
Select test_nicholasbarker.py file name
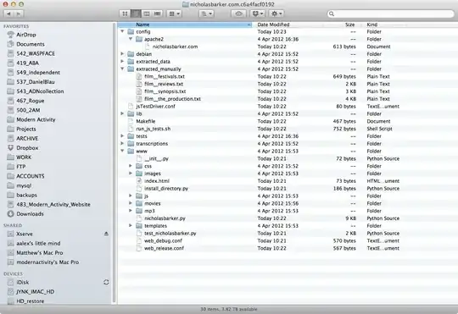pyautogui.click(x=170, y=234)
